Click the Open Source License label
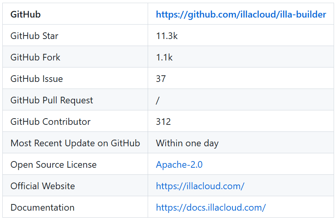This screenshot has height=220, width=336. tap(54, 165)
